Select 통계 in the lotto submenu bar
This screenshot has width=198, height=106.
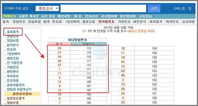6,22
